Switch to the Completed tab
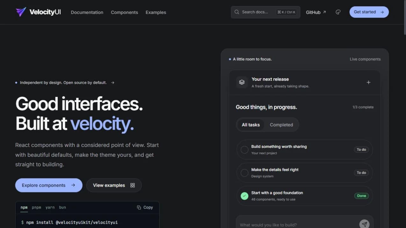Viewport: 406px width, 228px height. click(x=281, y=125)
